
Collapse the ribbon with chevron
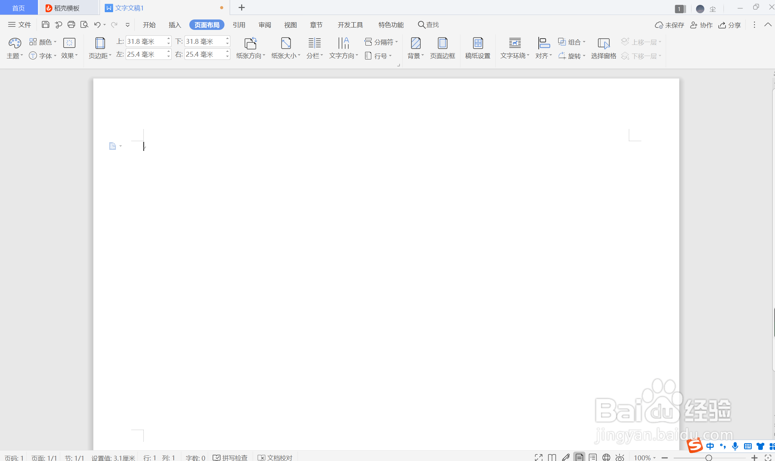[x=768, y=25]
